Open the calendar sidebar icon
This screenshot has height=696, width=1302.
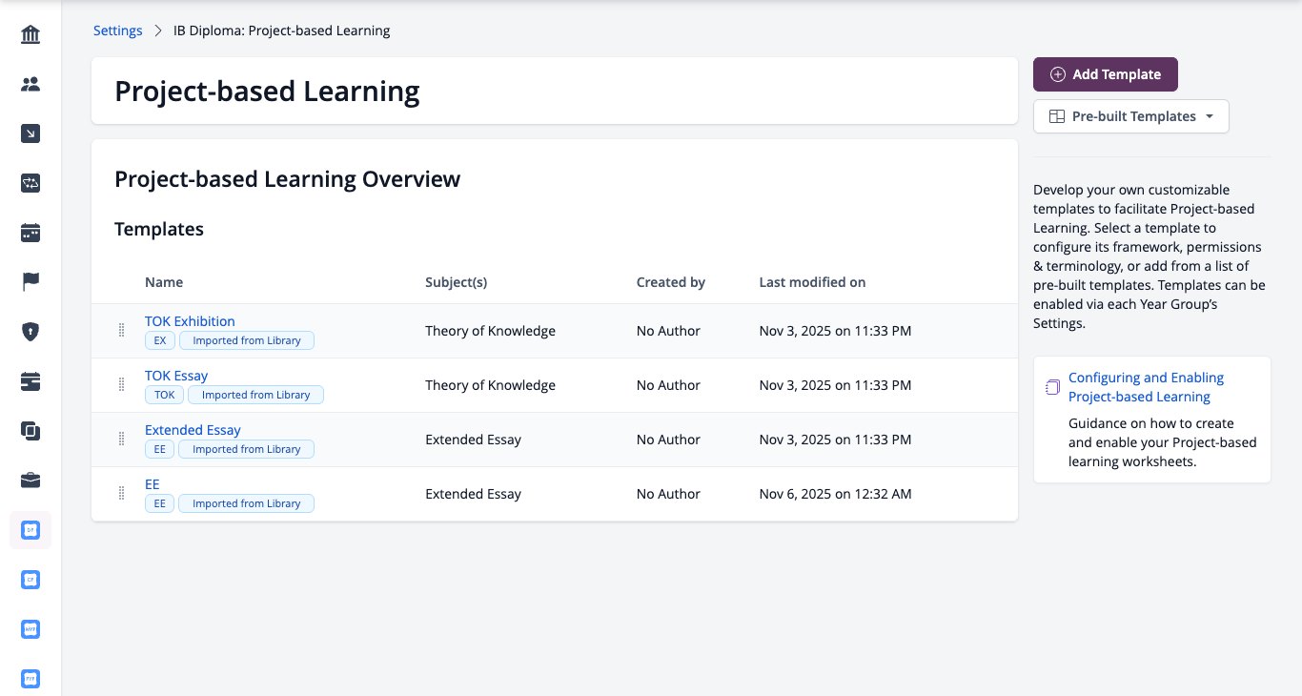pos(31,233)
